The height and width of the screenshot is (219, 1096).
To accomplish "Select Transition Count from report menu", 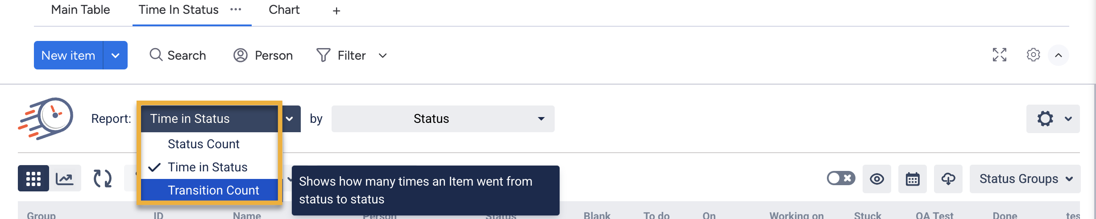I will click(x=213, y=191).
